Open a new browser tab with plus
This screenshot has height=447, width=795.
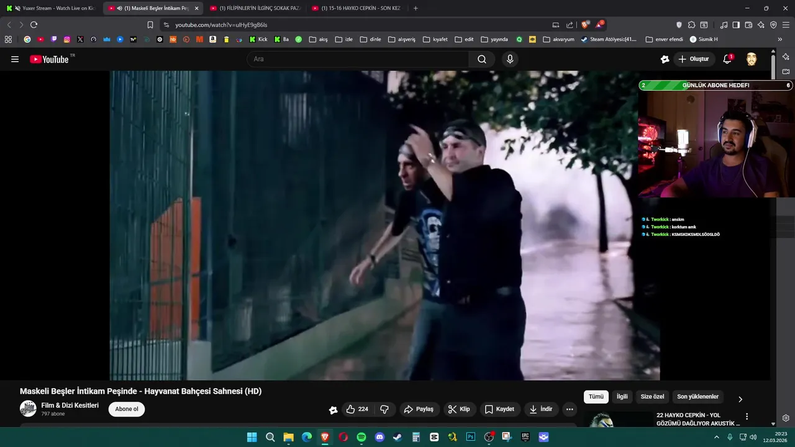(x=416, y=8)
